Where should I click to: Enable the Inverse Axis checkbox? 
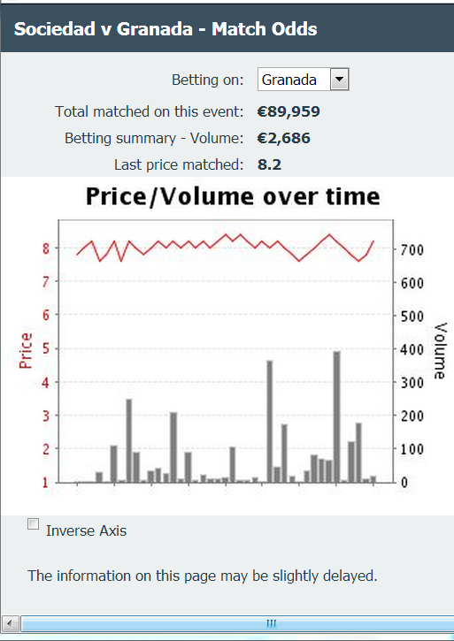click(x=33, y=523)
